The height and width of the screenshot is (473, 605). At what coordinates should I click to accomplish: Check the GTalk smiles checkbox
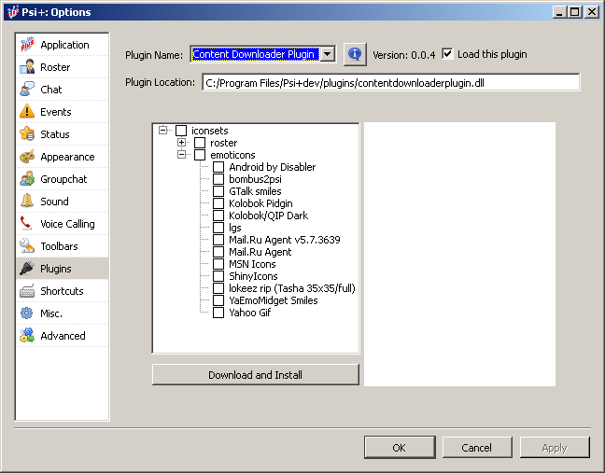pos(218,191)
